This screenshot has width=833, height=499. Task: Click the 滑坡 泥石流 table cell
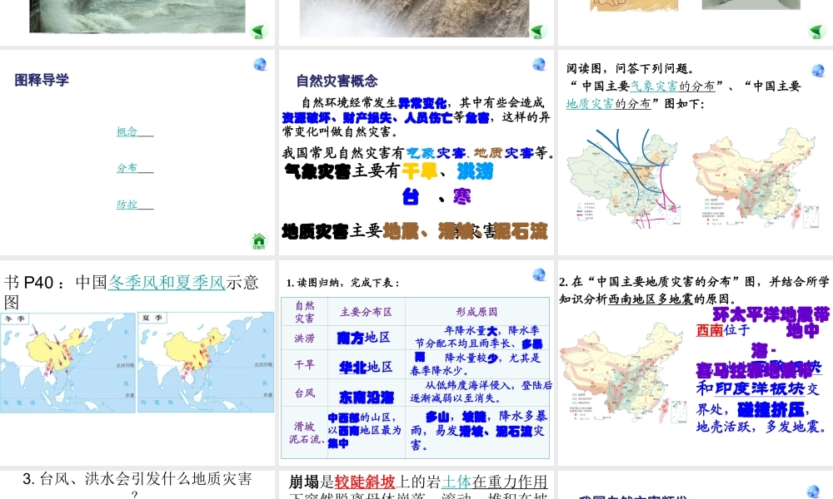[x=304, y=432]
